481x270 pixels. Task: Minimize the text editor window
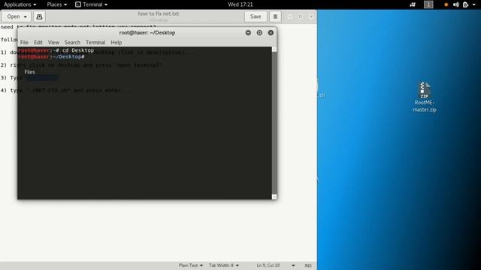tap(290, 16)
